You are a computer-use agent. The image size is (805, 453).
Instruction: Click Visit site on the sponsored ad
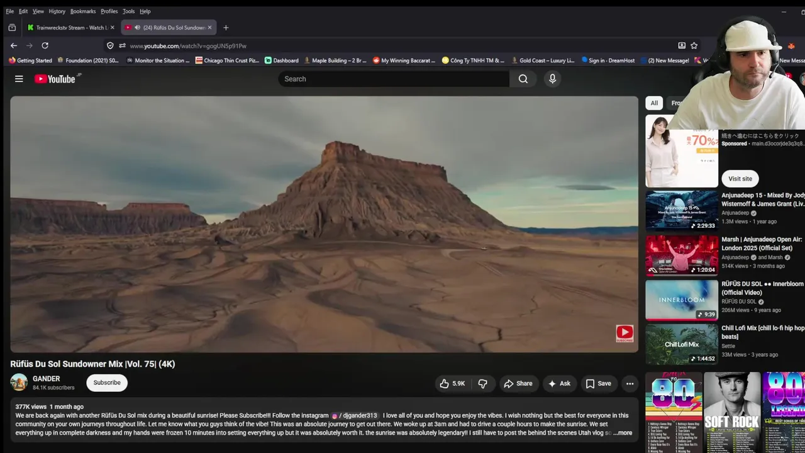coord(740,179)
